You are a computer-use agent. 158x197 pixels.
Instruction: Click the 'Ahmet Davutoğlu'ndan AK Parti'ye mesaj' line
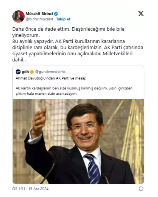coord(51,78)
